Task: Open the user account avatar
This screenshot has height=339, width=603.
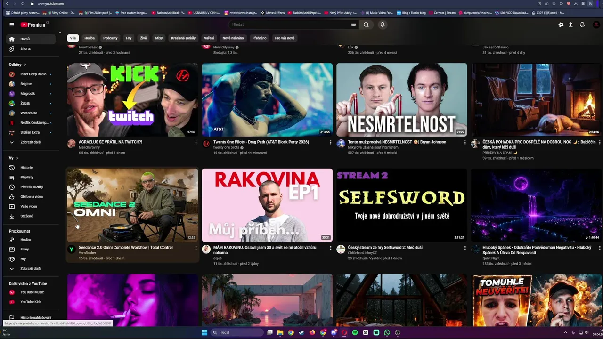Action: pos(595,24)
